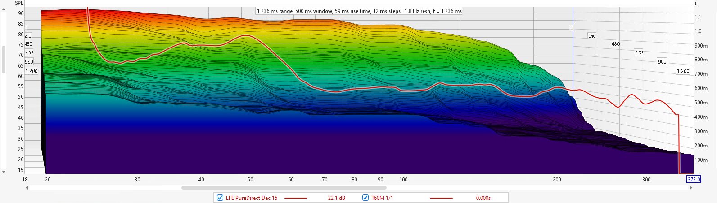Click the 0.000s T60M readout value
Viewport: 717px width, 203px height.
483,198
